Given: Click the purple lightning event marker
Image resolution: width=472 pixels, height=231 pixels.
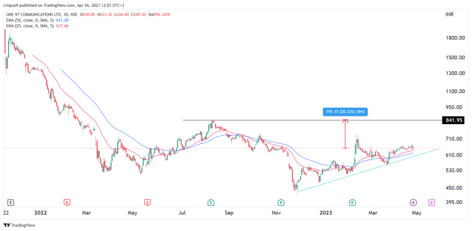Looking at the screenshot, I should [x=413, y=203].
